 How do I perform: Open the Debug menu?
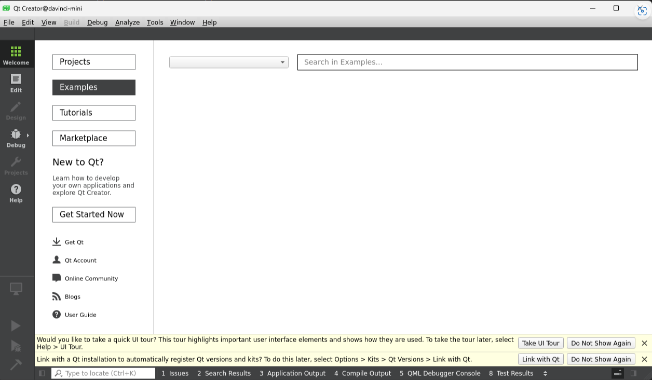pyautogui.click(x=98, y=22)
